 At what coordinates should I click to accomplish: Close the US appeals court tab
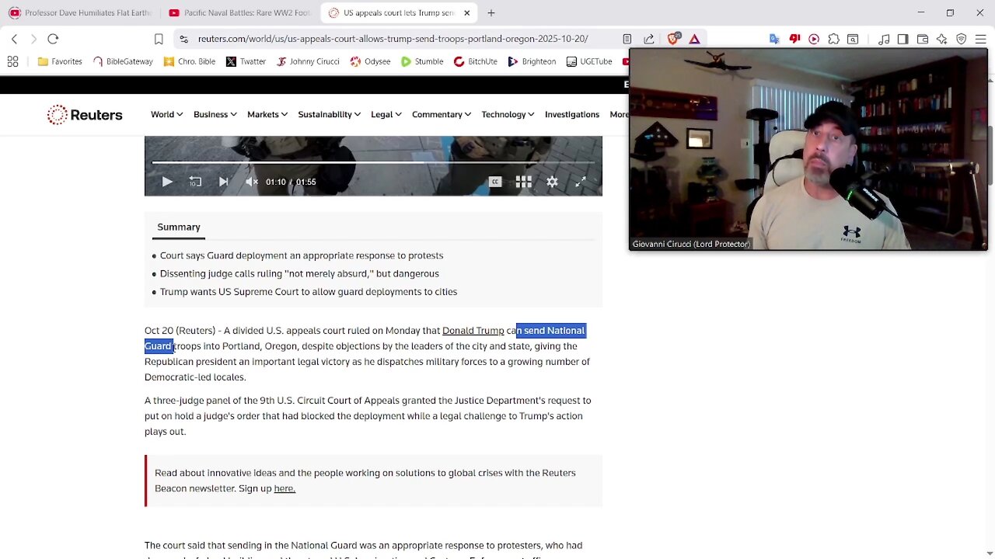[x=467, y=13]
